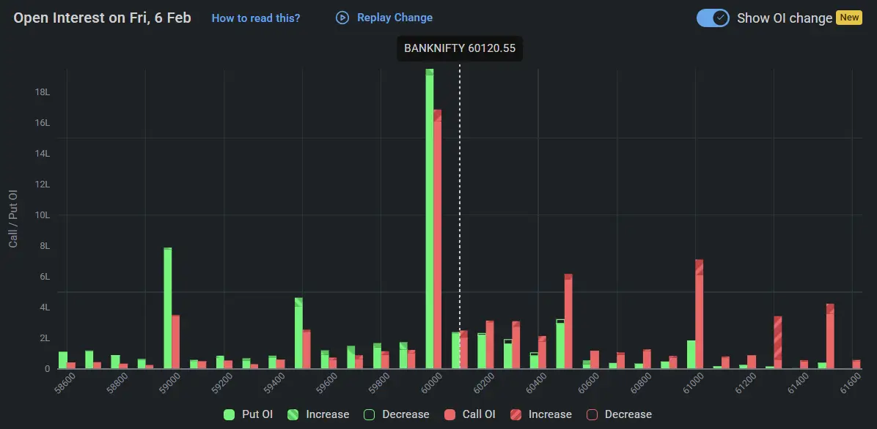Toggle the Put OI legend swatch
The image size is (877, 429).
tap(229, 414)
